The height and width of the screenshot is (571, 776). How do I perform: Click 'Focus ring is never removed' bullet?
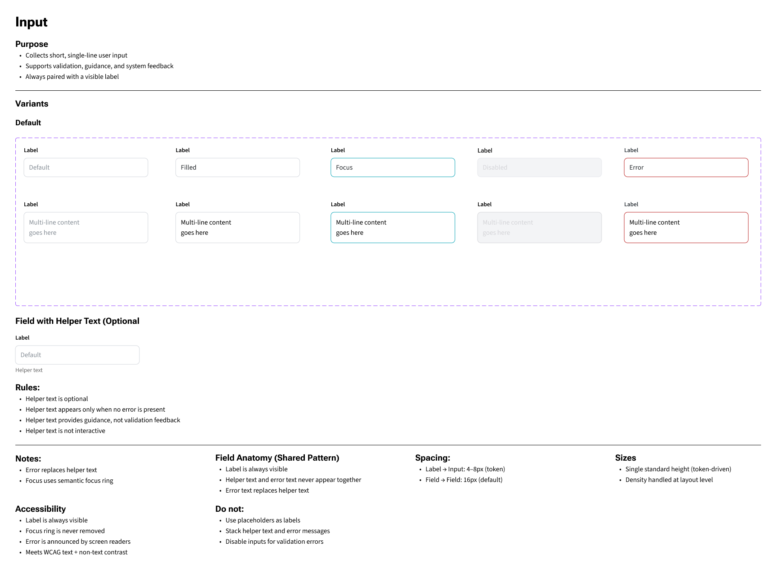click(x=65, y=531)
